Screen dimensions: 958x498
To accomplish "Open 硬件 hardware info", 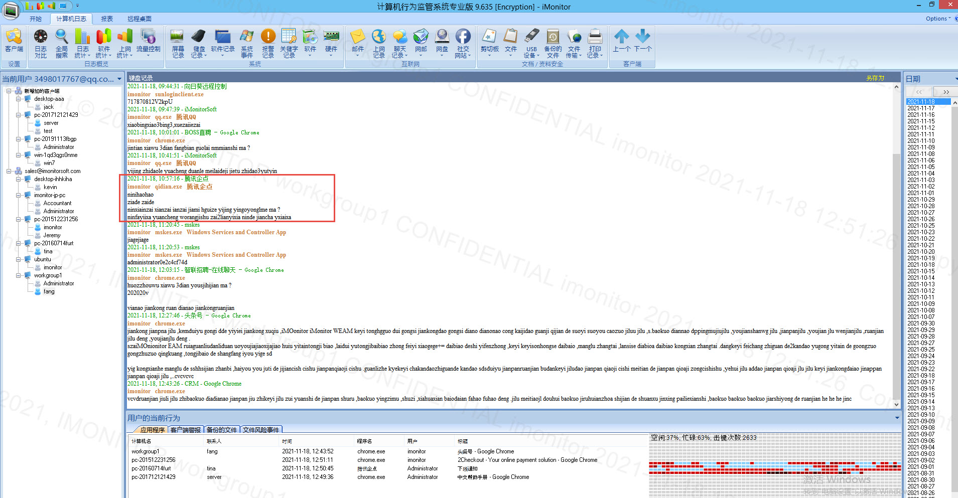I will tap(331, 43).
